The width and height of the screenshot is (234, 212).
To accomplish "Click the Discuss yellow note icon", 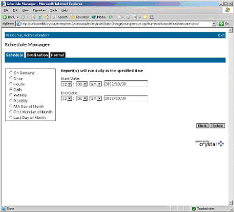I will click(145, 17).
